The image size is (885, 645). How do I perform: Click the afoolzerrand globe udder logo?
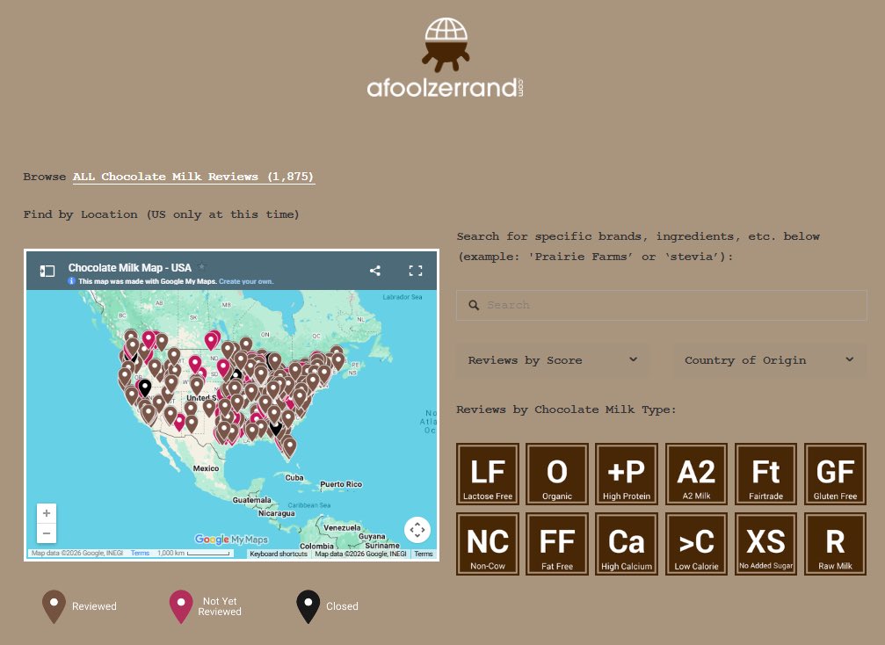446,45
